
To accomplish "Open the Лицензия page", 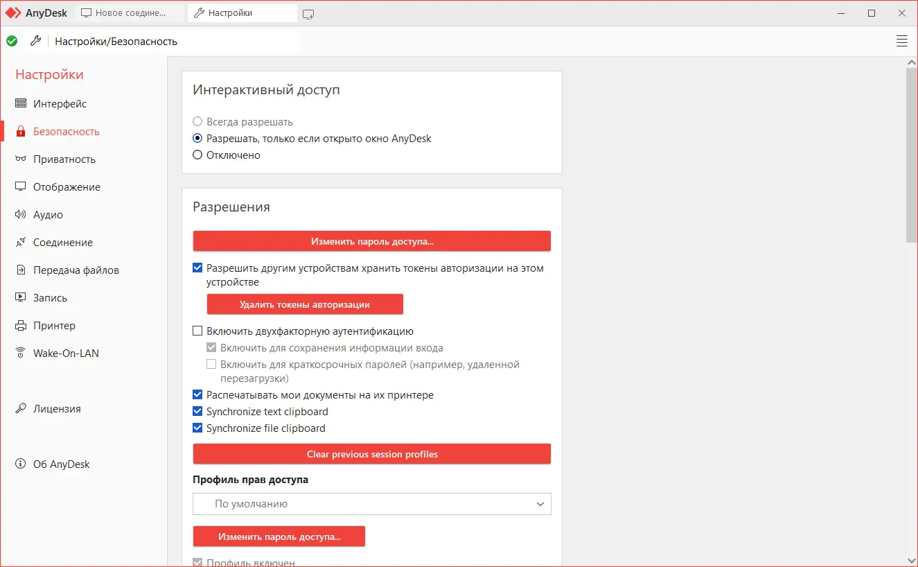I will pos(57,409).
